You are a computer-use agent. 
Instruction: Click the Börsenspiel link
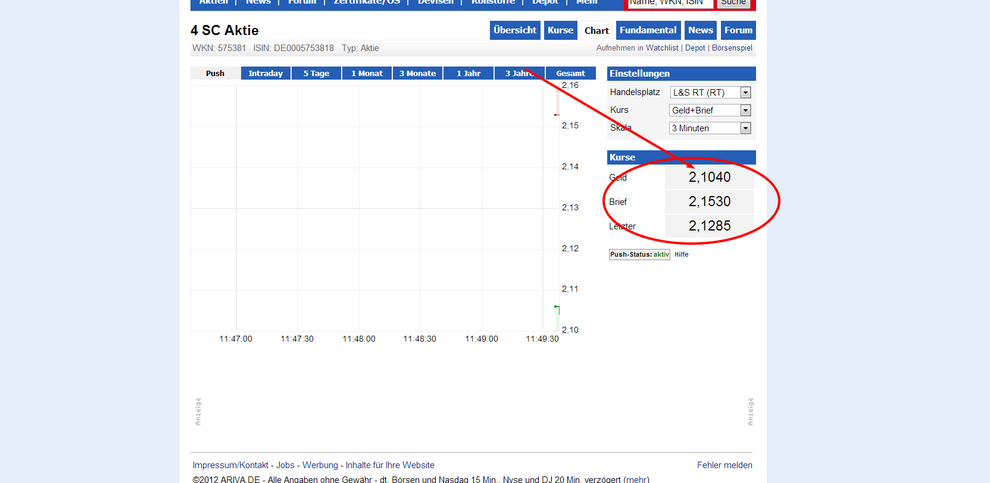[732, 48]
